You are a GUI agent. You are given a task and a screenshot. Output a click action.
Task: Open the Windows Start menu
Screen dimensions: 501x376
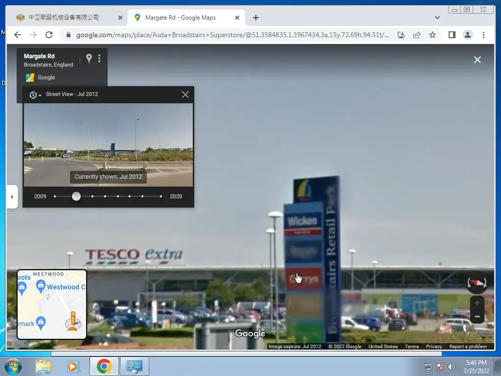13,366
